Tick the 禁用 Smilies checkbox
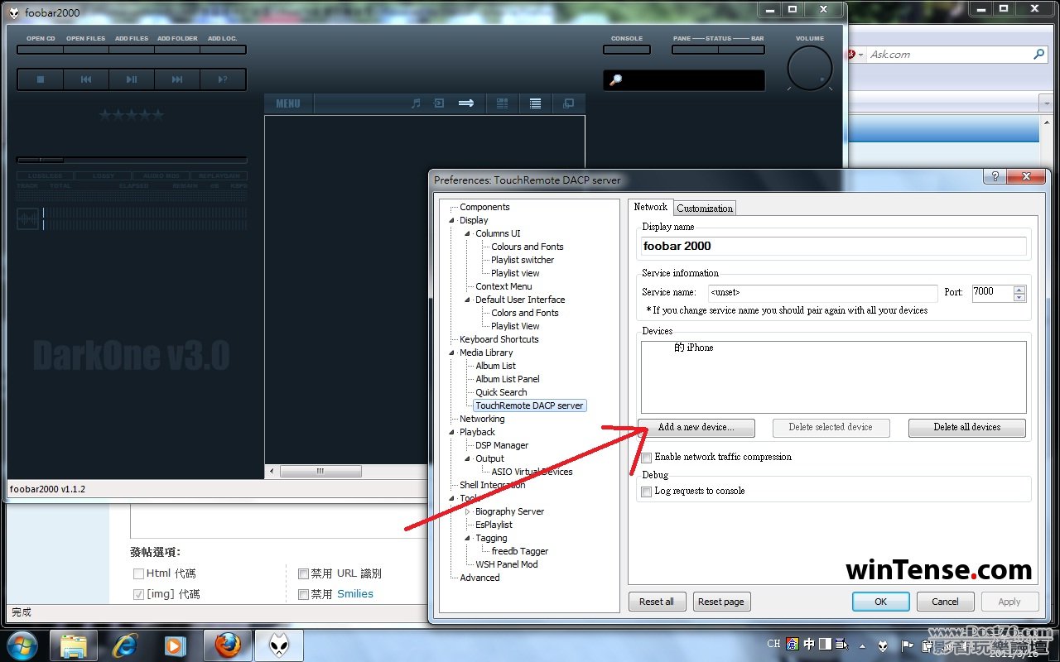Viewport: 1060px width, 662px height. click(x=303, y=594)
